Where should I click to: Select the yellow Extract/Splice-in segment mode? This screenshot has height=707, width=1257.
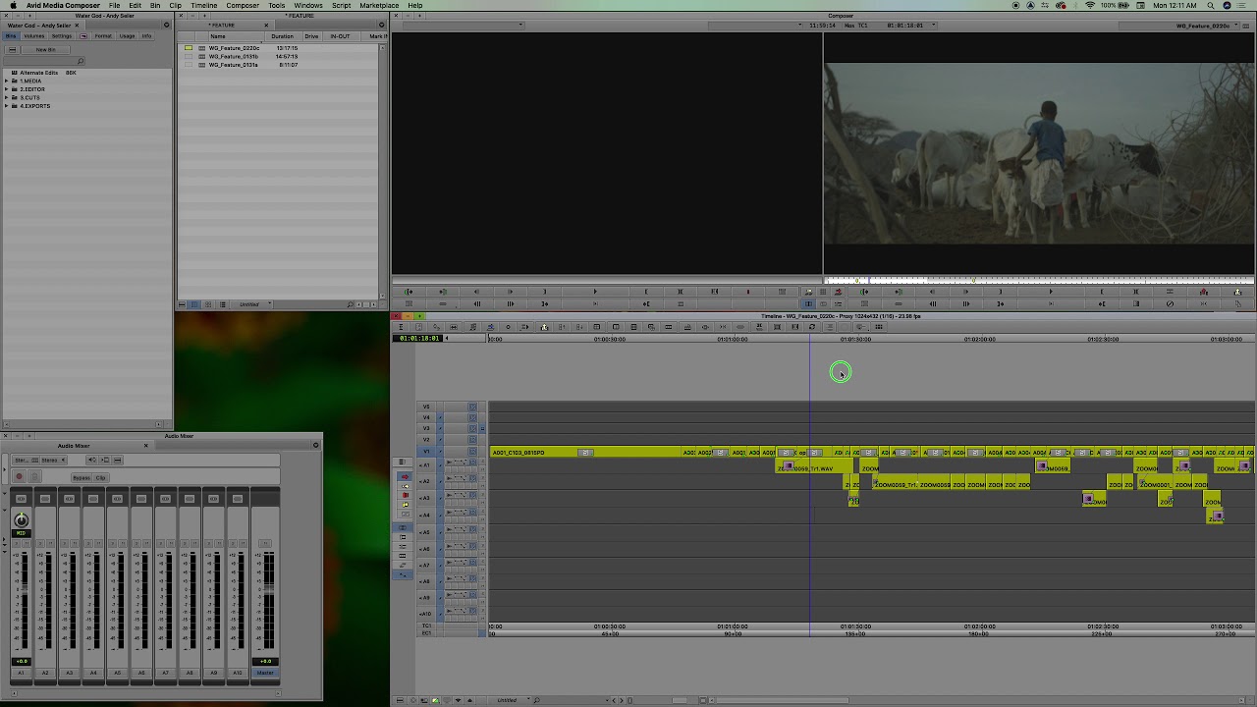[405, 486]
